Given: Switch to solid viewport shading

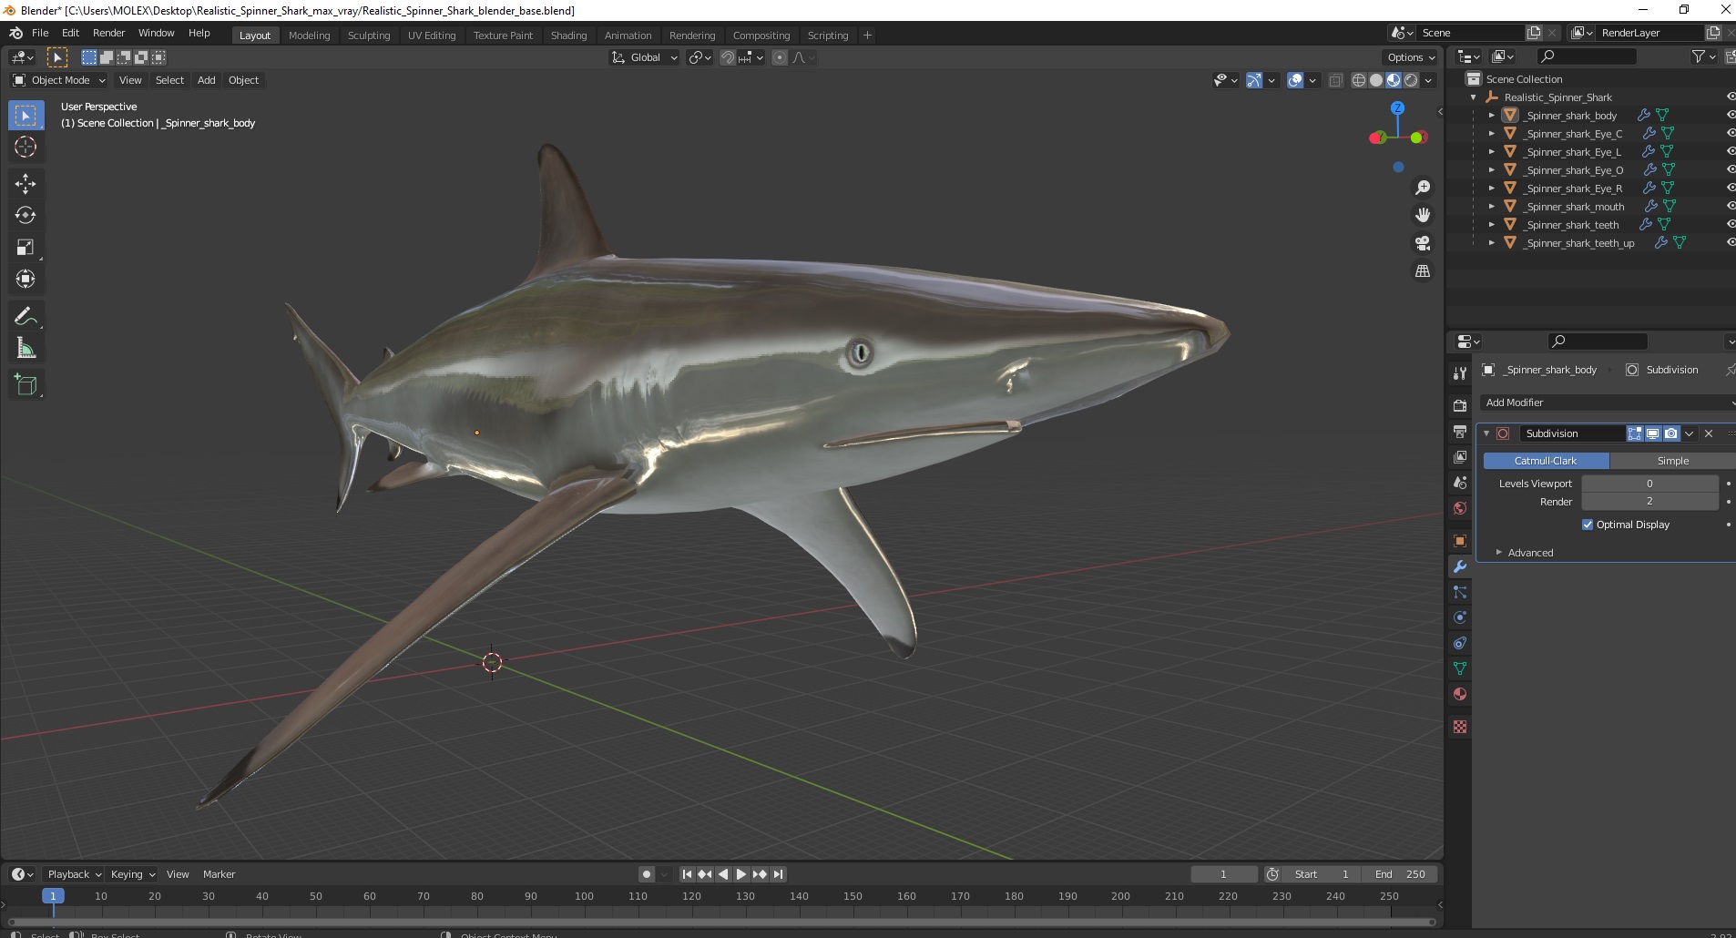Looking at the screenshot, I should tap(1376, 80).
